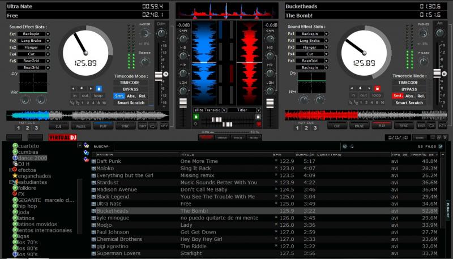Expand the estudiantes folder

10,182
